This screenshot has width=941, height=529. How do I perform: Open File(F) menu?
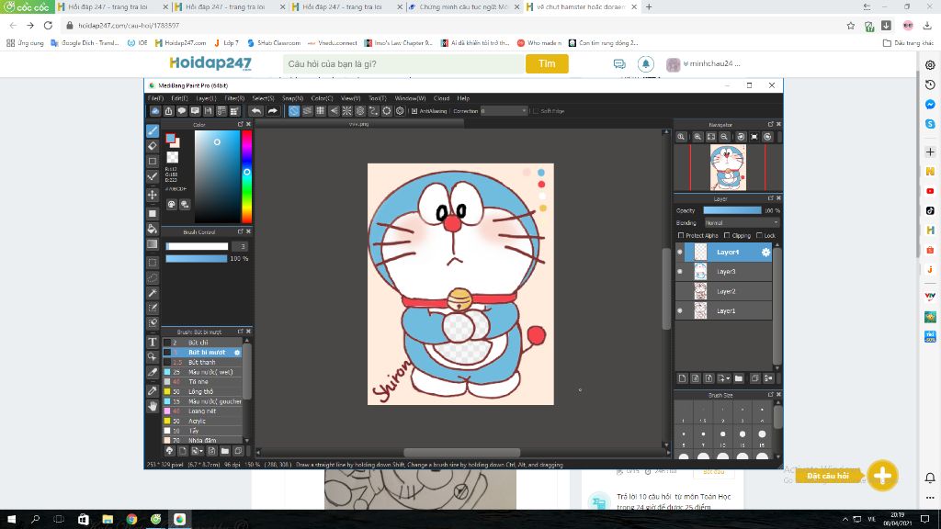click(x=155, y=98)
